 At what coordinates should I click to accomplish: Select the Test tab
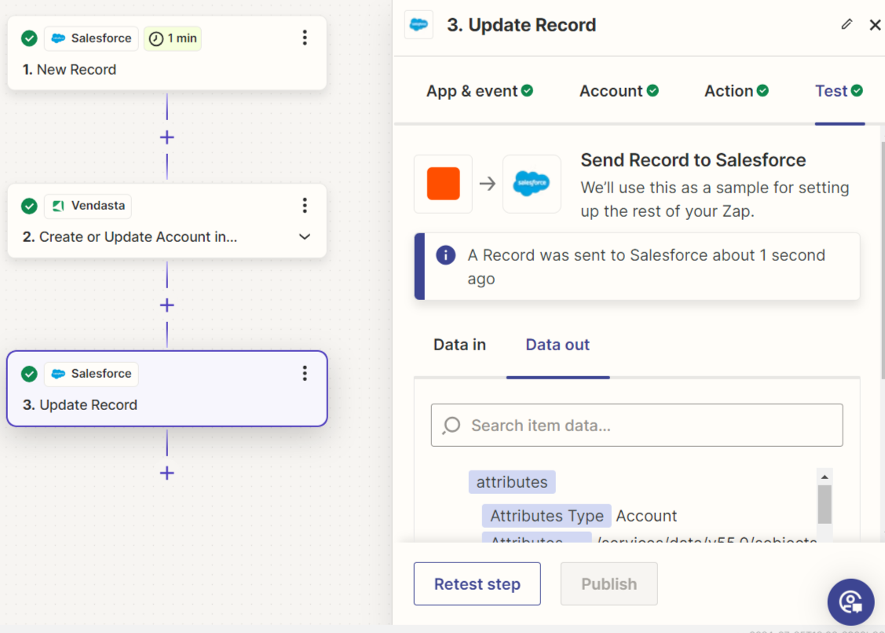point(839,91)
